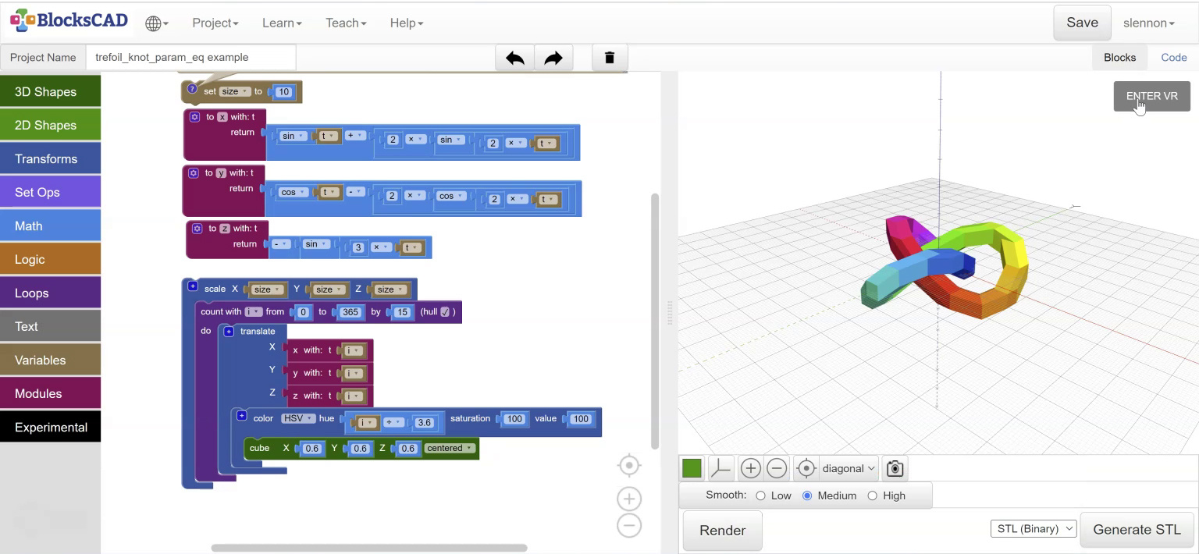
Task: Click Generate STL
Action: (1137, 529)
